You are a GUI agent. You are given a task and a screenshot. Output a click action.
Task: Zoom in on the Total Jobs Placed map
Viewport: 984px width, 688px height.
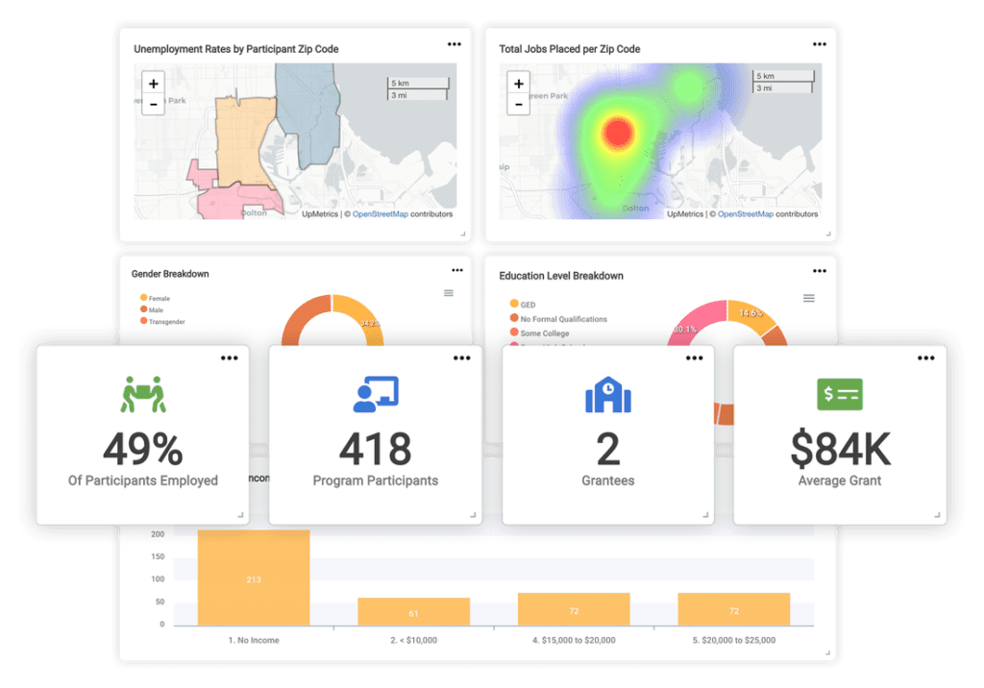click(518, 84)
